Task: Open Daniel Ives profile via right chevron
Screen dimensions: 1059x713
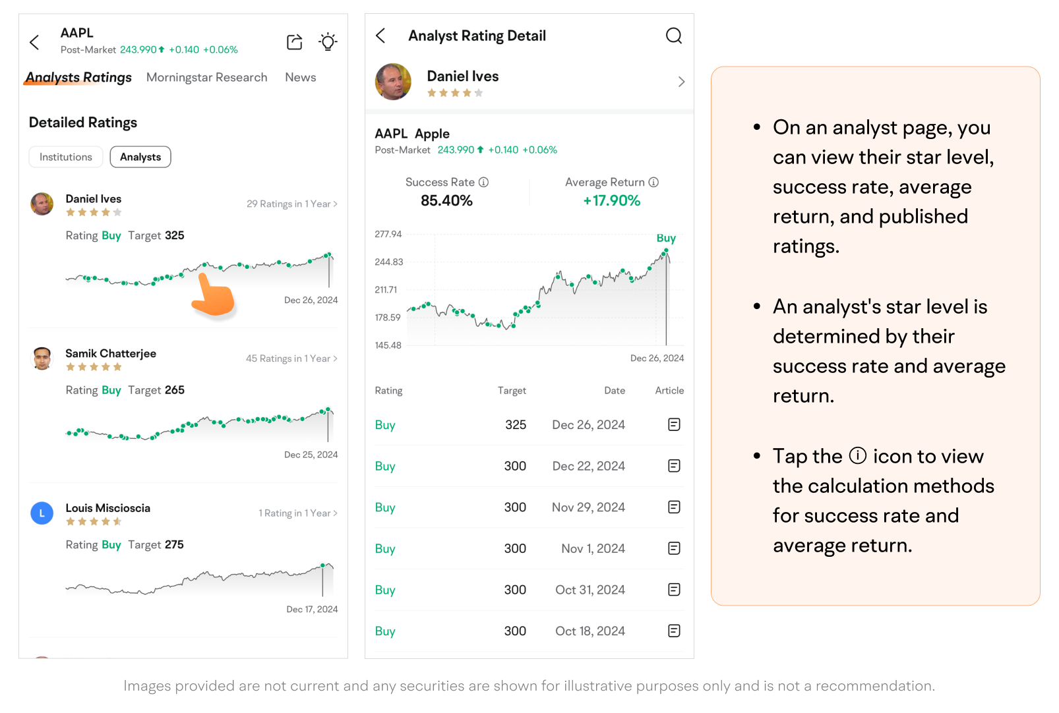Action: pyautogui.click(x=681, y=82)
